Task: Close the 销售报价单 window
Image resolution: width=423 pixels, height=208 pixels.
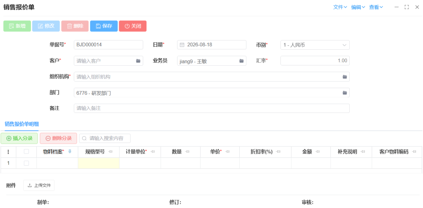Action: pos(417,7)
